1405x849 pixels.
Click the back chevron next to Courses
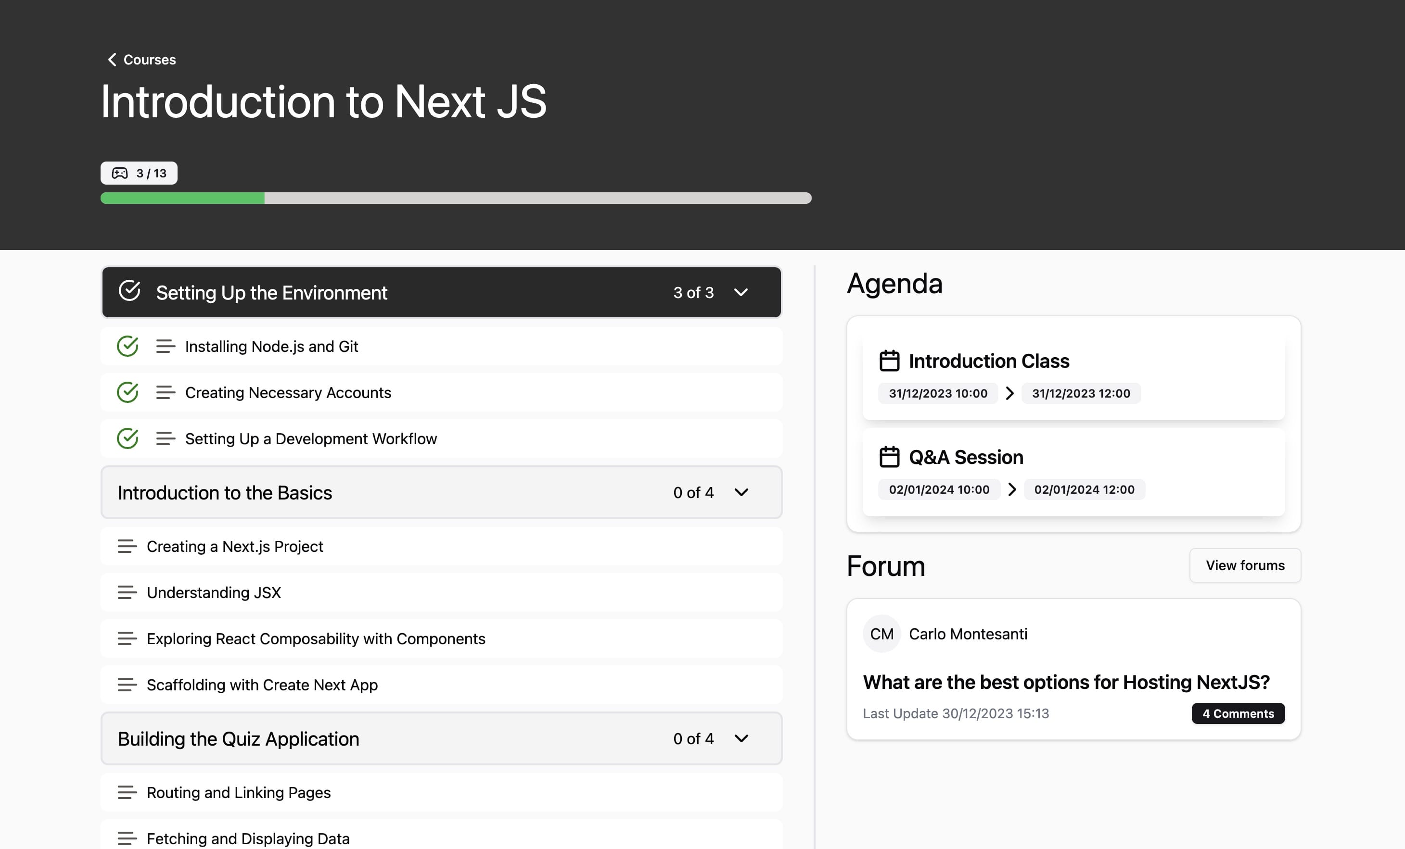tap(112, 59)
